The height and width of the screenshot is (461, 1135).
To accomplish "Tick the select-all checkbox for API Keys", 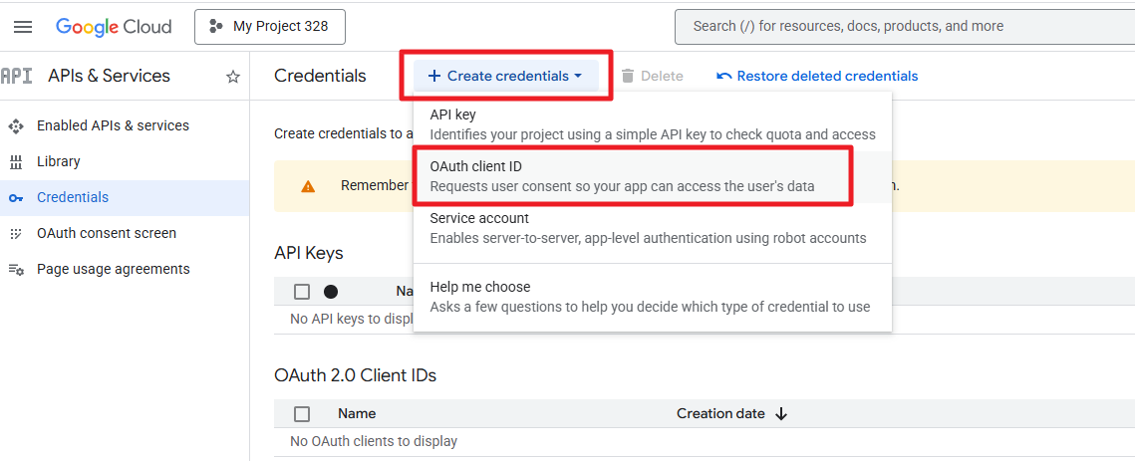I will coord(302,292).
